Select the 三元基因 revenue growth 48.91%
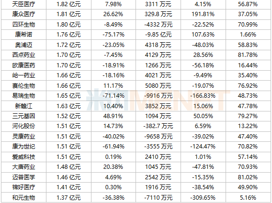 click(113, 116)
